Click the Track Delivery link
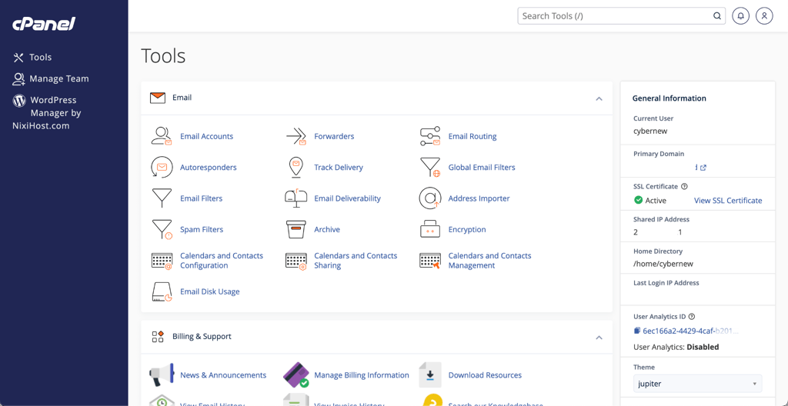The image size is (788, 406). pos(339,168)
